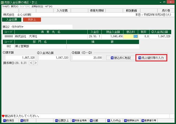Viewport: 176px width, 124px height.
Task: Click the 前項目 function key button
Action: 10,121
